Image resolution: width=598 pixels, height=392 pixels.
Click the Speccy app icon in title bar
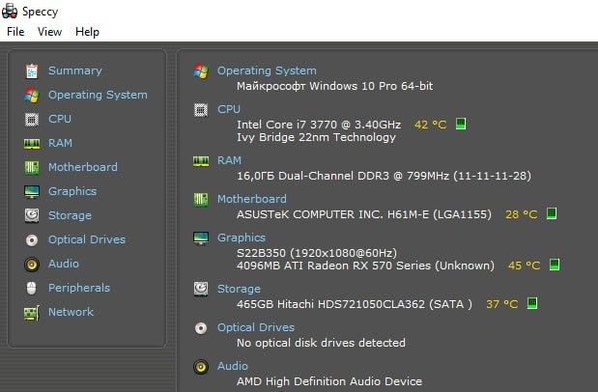click(x=10, y=11)
